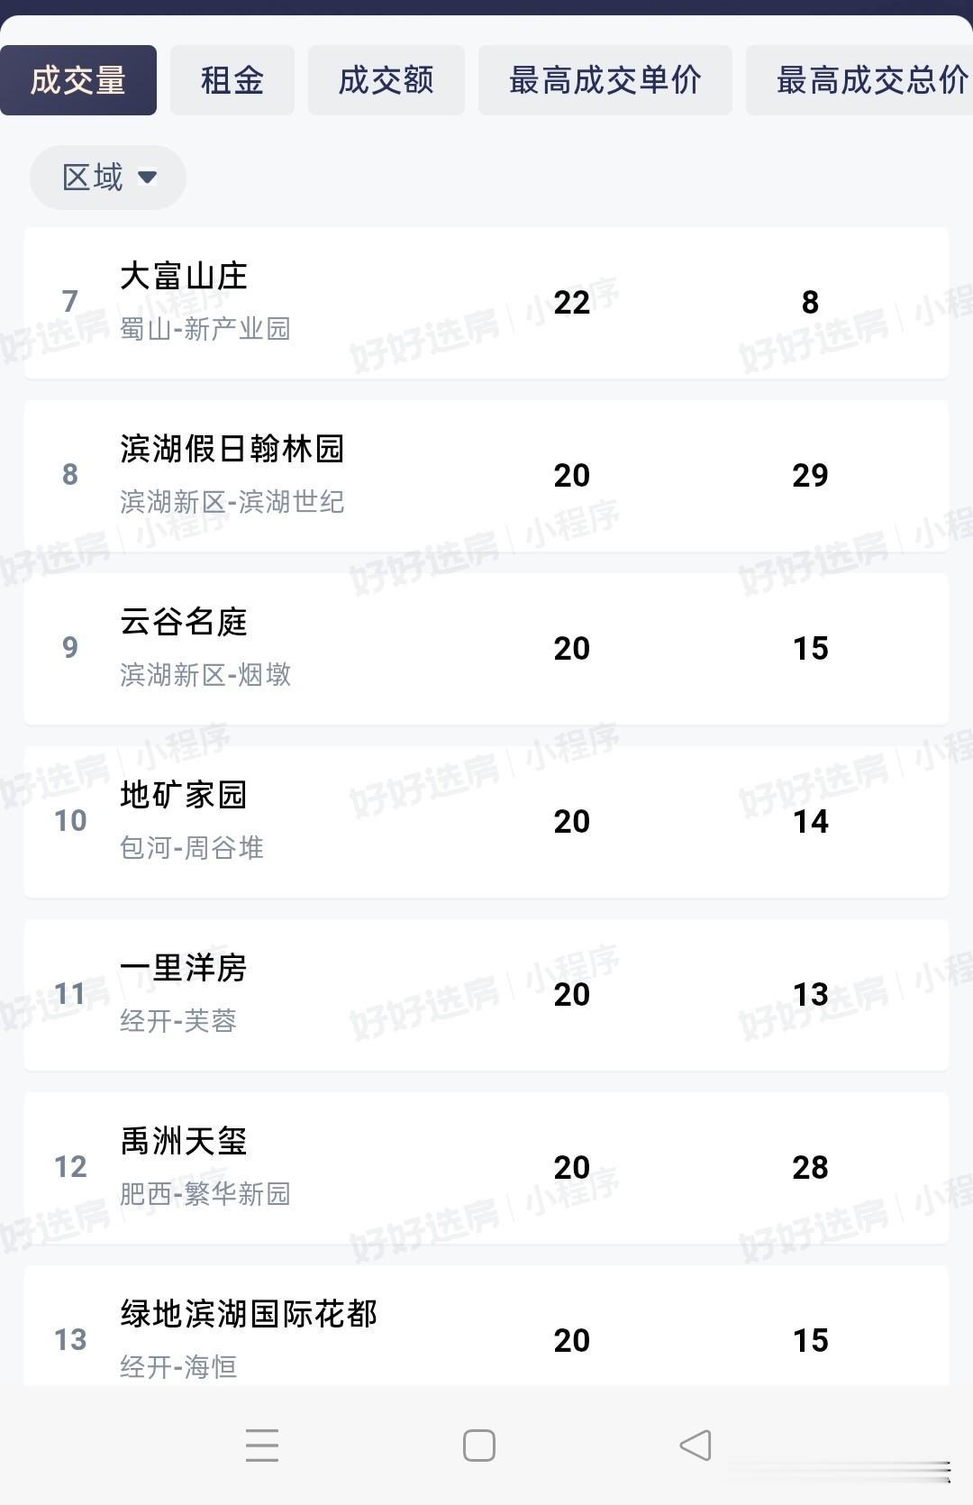
Task: Tap the Android home square icon
Action: (x=478, y=1446)
